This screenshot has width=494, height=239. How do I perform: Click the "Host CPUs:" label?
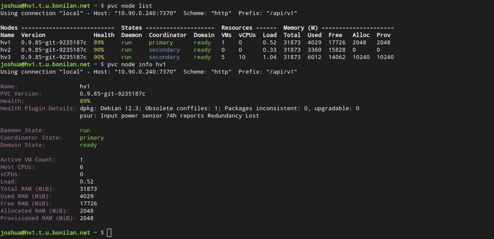click(18, 167)
